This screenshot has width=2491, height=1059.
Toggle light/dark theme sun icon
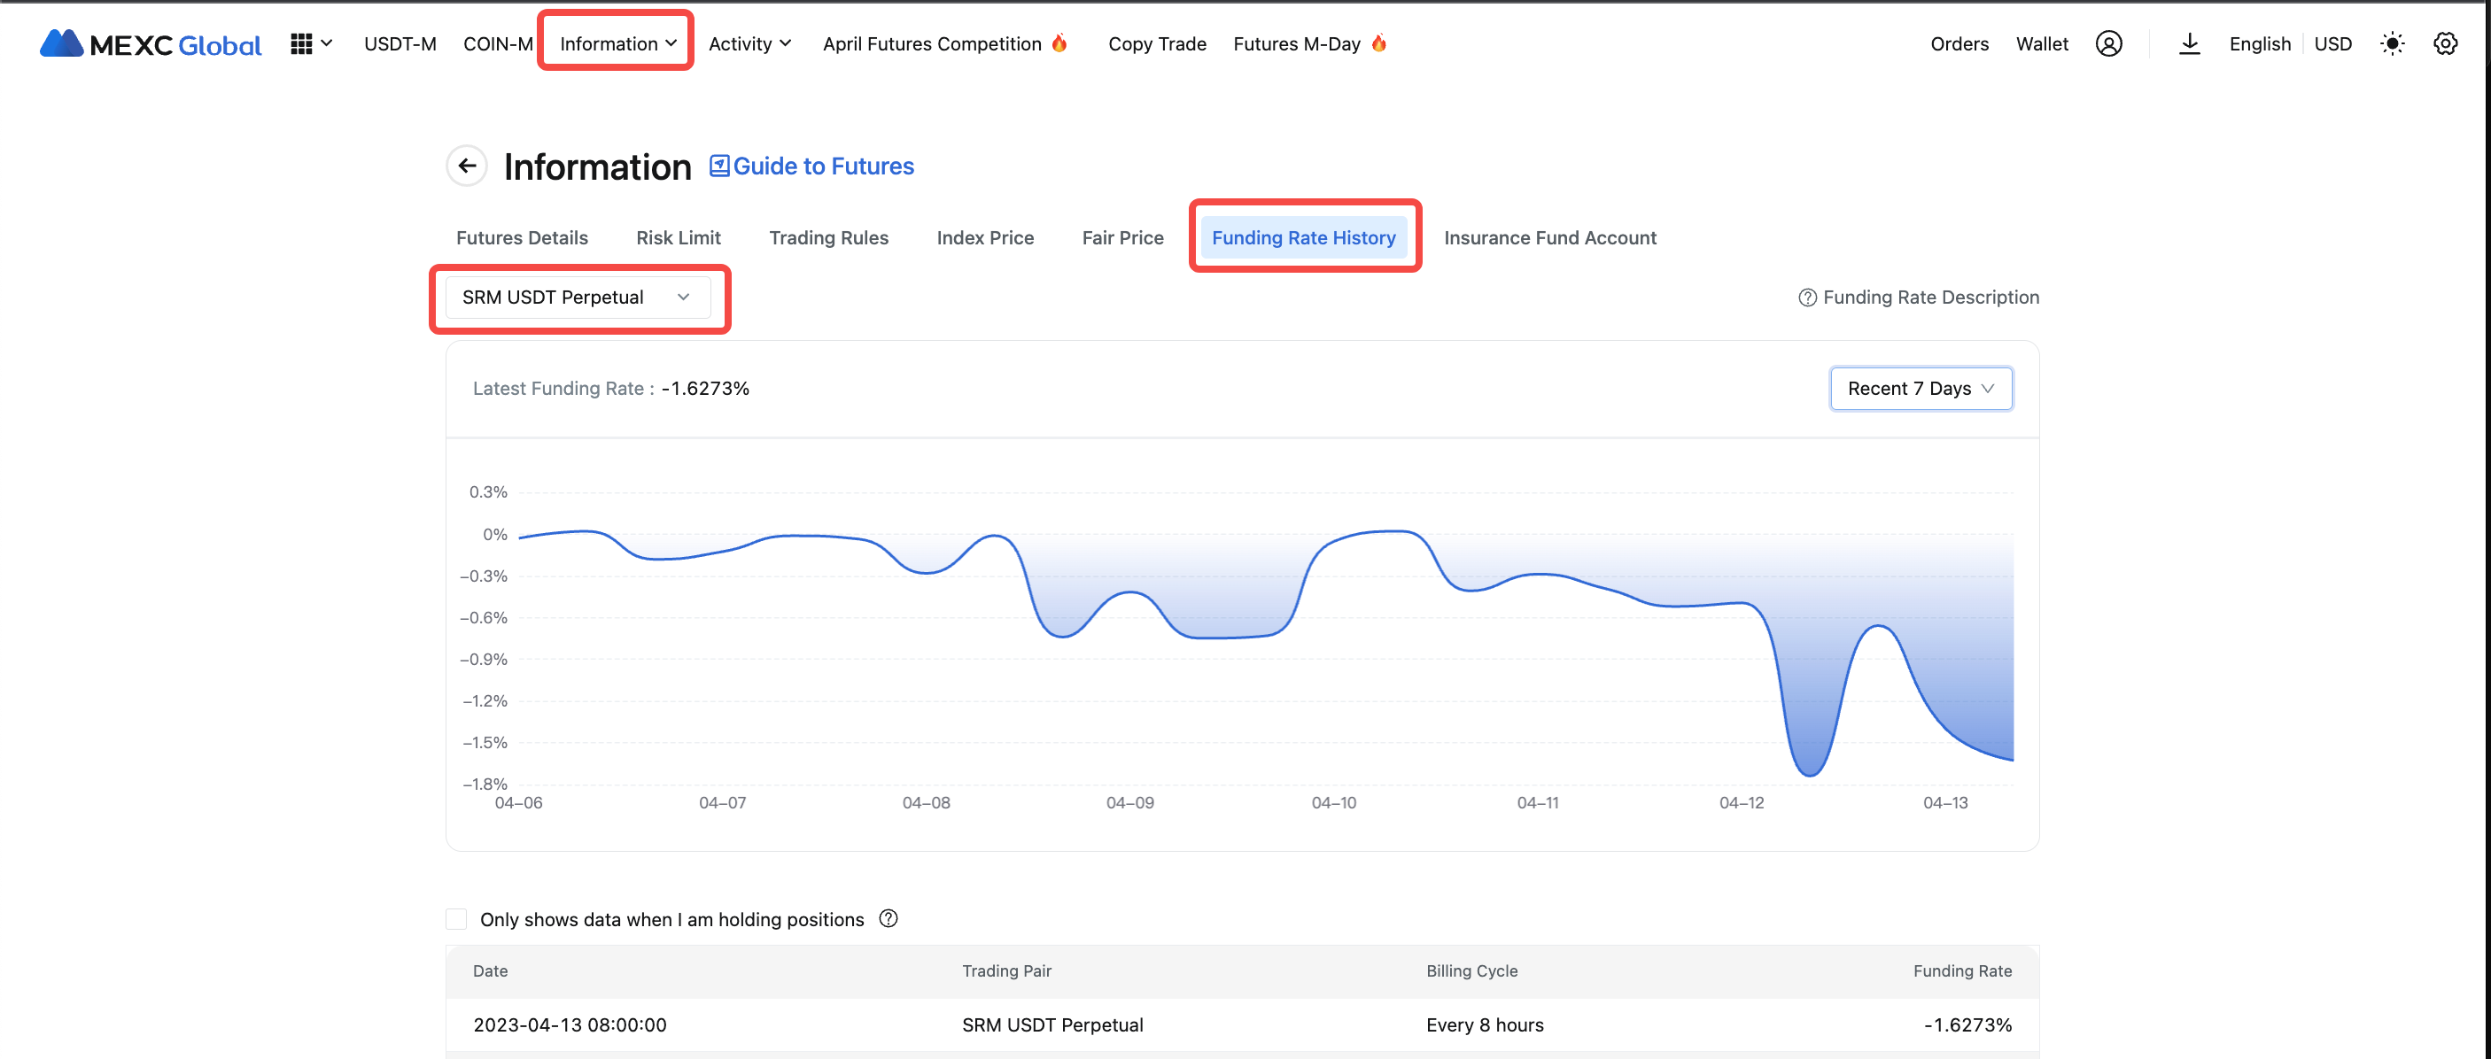pos(2392,43)
